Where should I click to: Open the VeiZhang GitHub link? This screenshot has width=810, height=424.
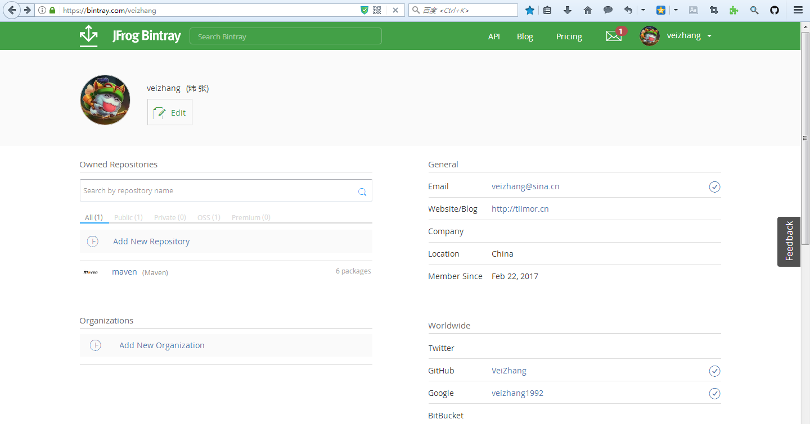tap(509, 371)
